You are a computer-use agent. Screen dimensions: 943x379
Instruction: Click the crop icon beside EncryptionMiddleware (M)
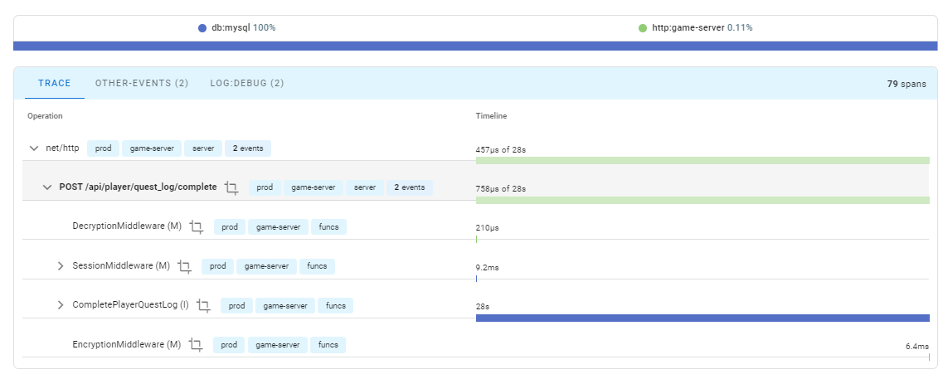tap(196, 345)
